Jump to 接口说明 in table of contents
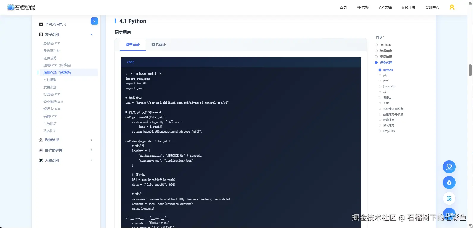473x228 pixels. pyautogui.click(x=386, y=45)
